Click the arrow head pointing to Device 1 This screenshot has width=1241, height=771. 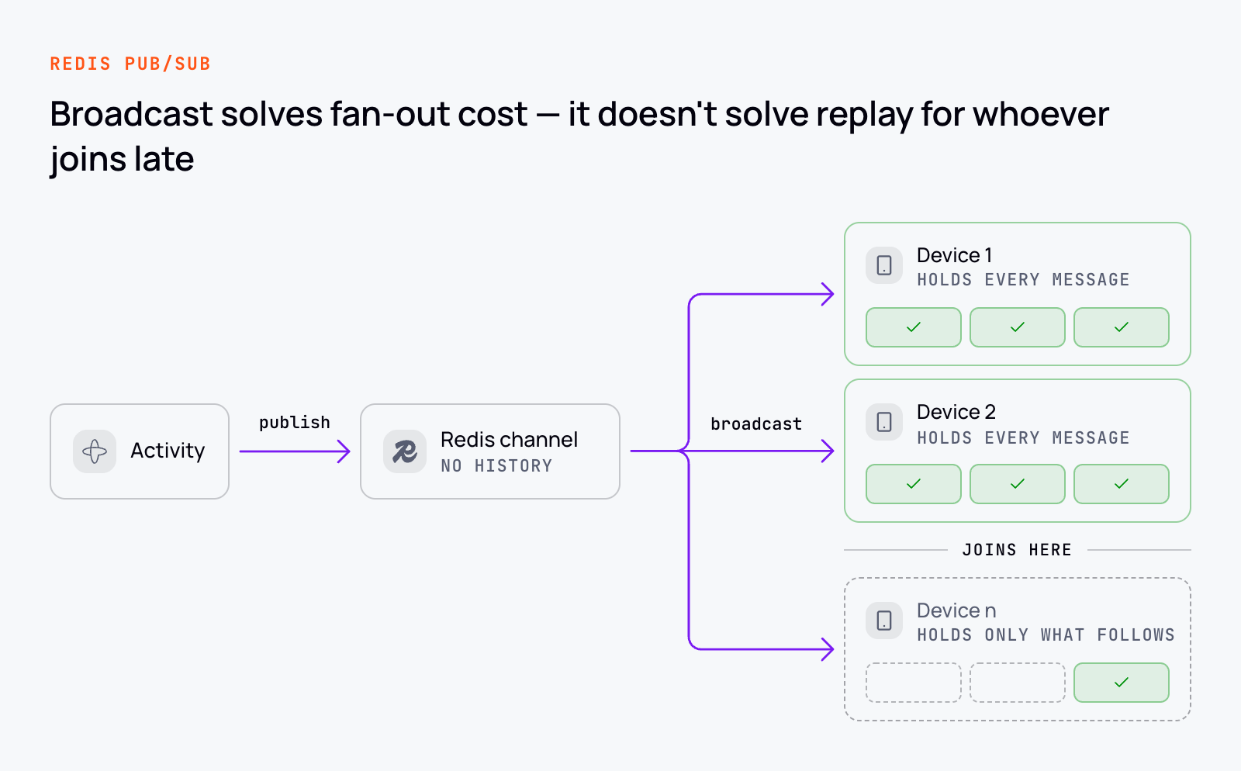[x=827, y=294]
